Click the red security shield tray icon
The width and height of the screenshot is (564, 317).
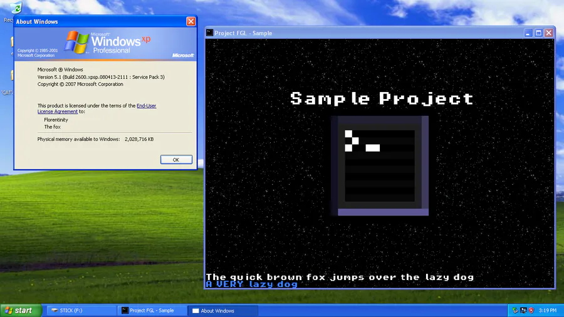coord(531,311)
